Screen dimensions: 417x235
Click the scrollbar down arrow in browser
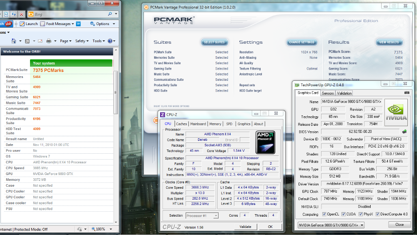pyautogui.click(x=116, y=222)
